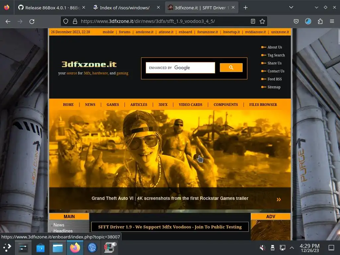Open the GAMES menu item
The height and width of the screenshot is (255, 340).
[113, 105]
